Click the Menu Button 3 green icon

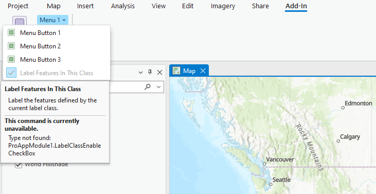point(11,59)
